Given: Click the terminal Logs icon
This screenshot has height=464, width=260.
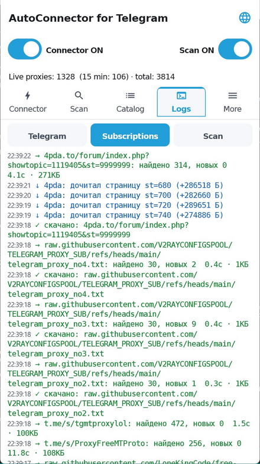Looking at the screenshot, I should [x=181, y=95].
